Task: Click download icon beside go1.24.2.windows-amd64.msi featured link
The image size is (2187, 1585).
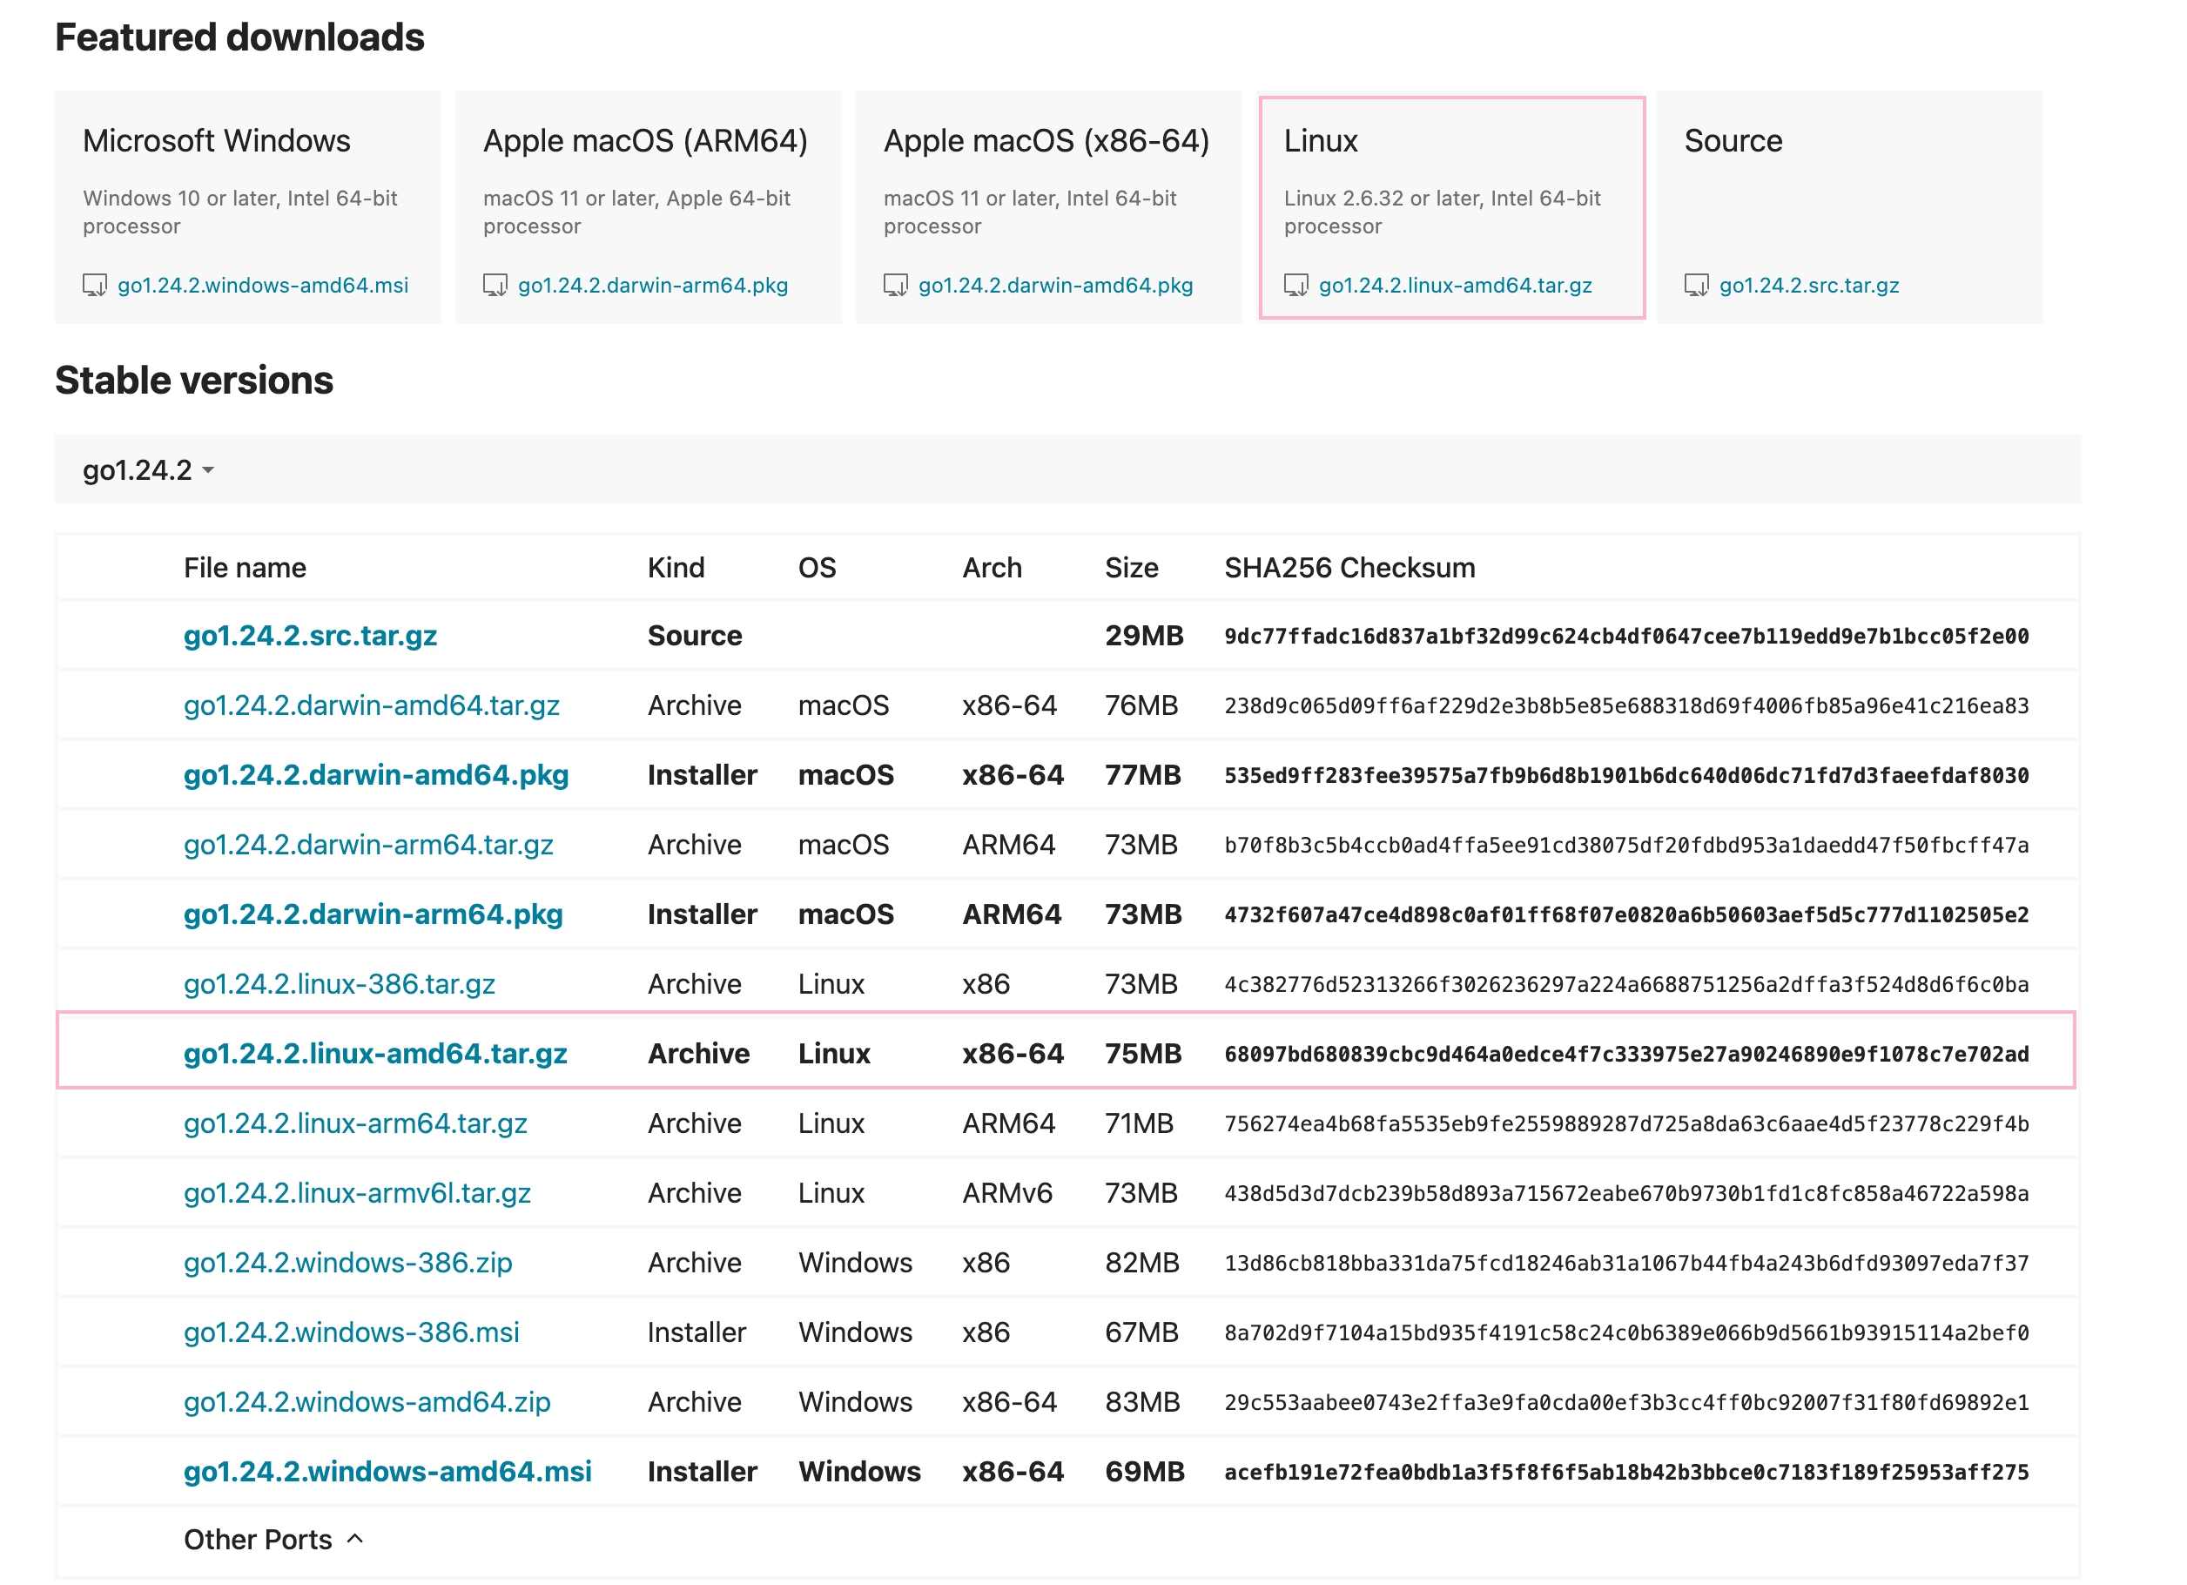Action: (x=95, y=286)
